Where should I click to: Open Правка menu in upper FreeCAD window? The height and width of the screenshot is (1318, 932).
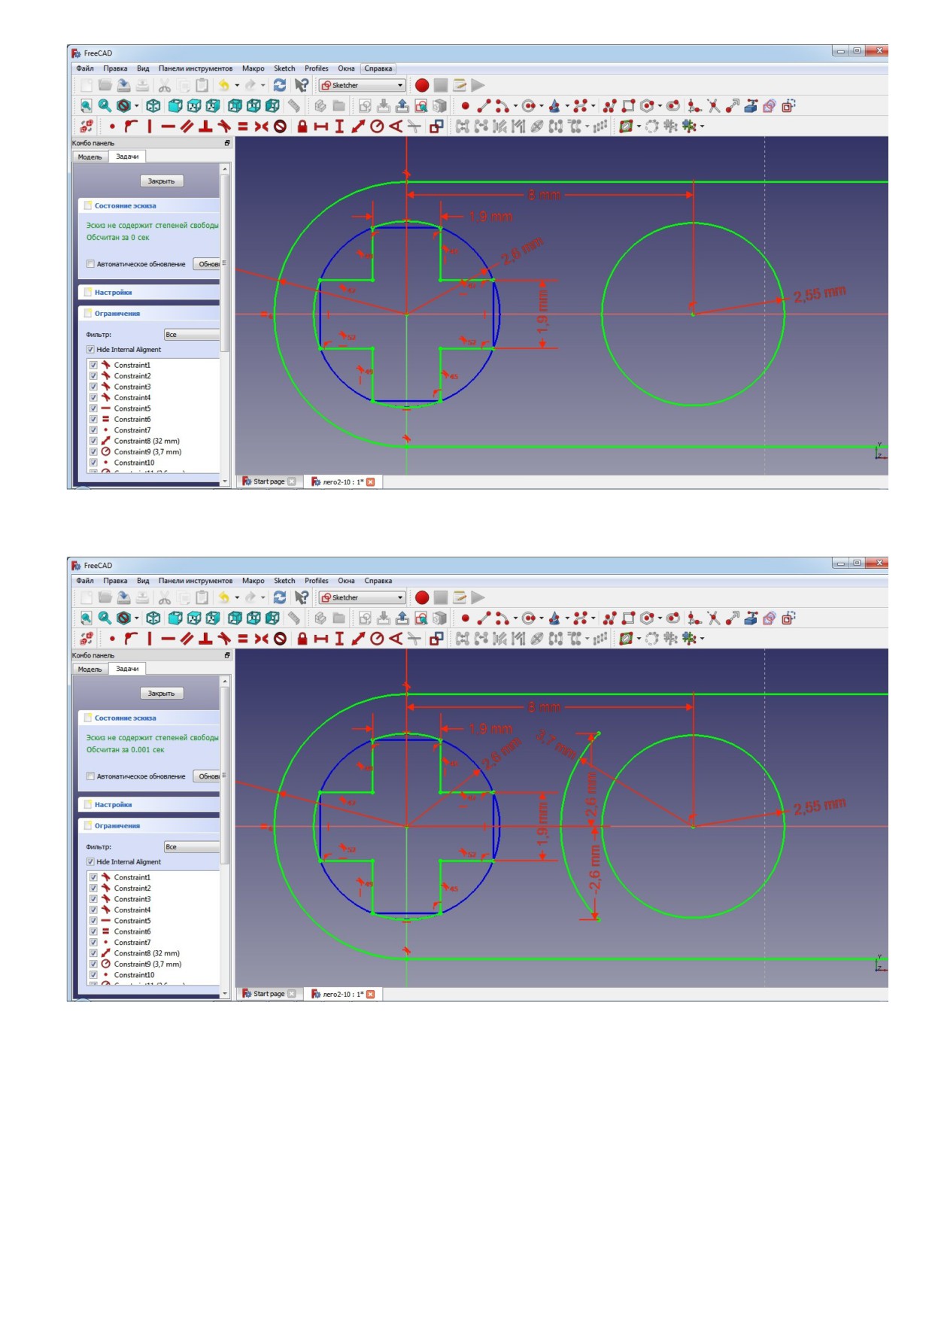point(115,68)
